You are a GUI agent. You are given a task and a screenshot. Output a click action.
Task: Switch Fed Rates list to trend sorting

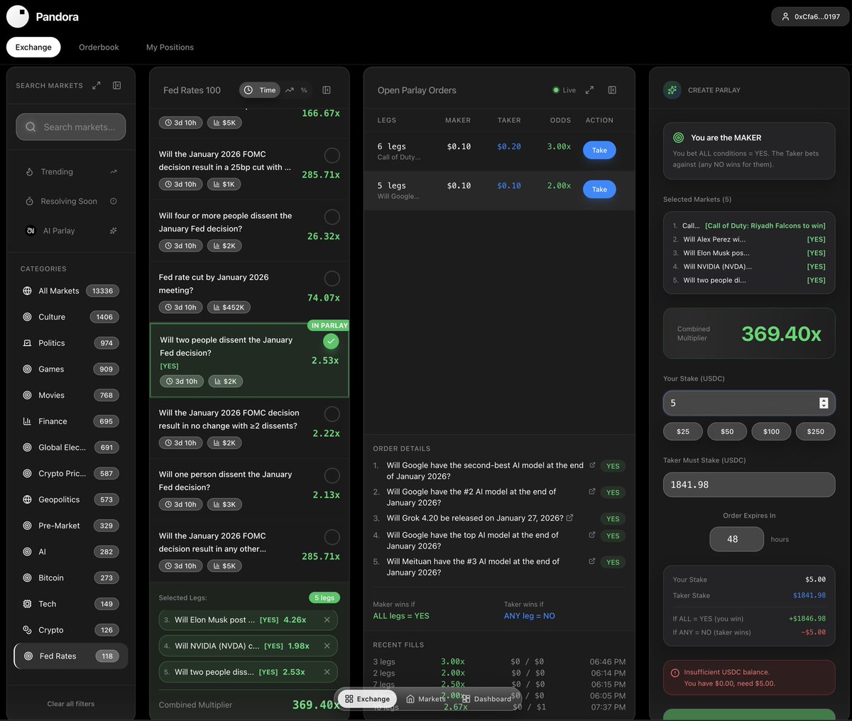coord(290,90)
